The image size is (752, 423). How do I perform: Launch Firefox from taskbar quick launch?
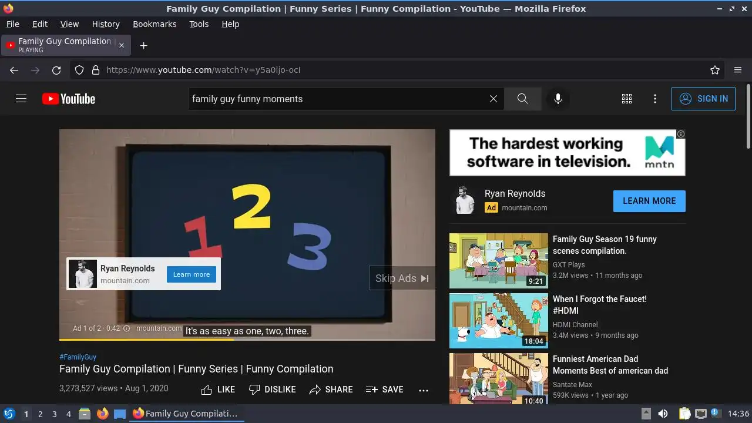point(102,414)
